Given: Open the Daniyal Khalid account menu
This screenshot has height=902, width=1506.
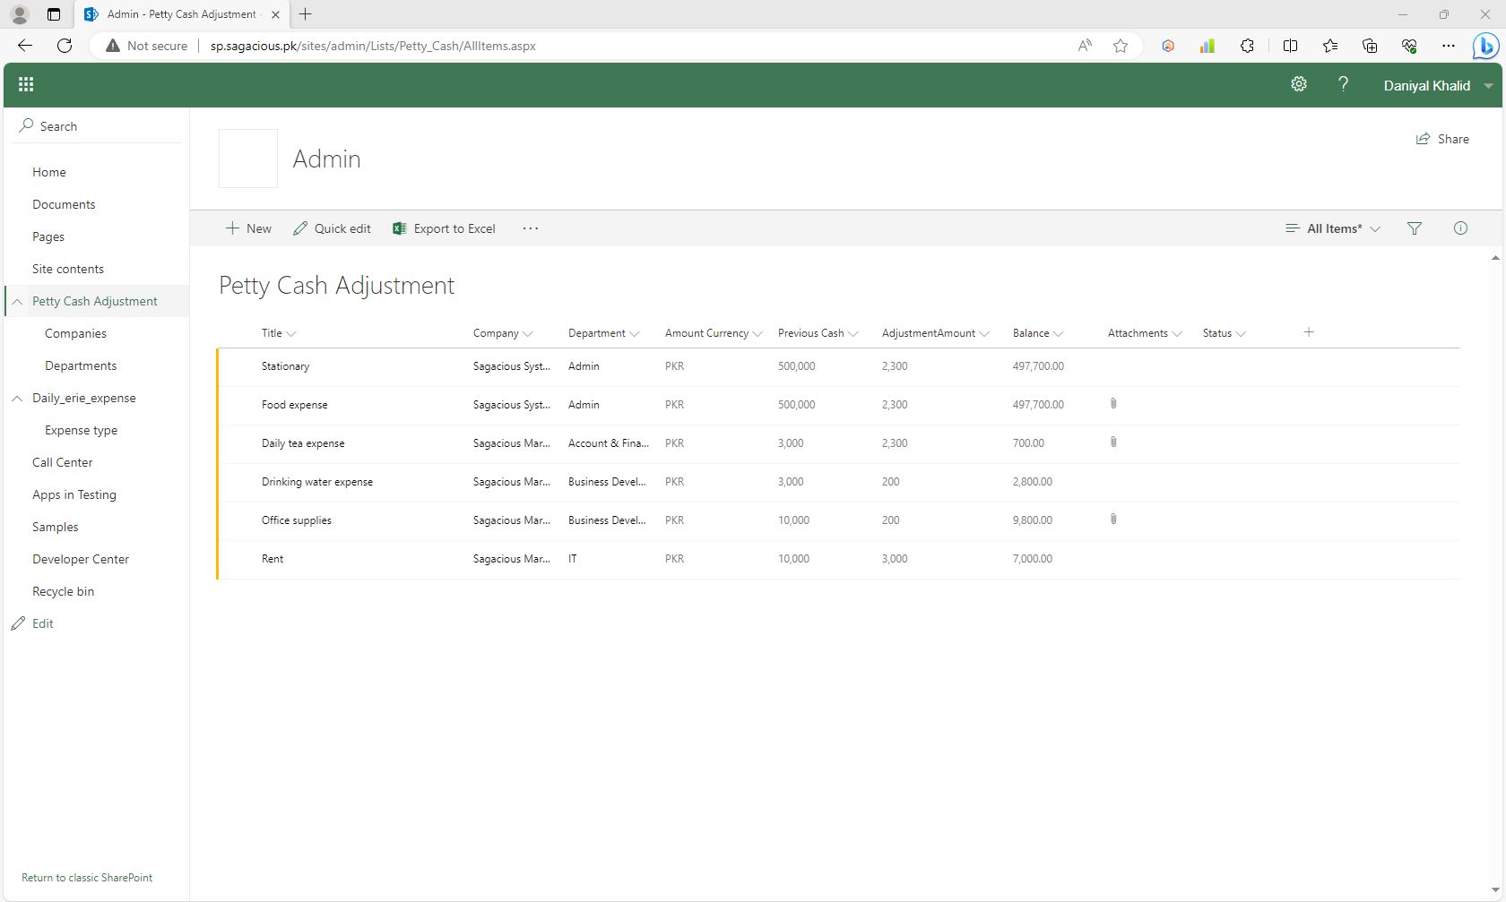Looking at the screenshot, I should (1438, 85).
